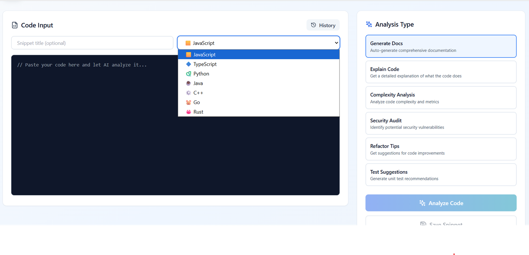Click the sparkle icon on Analyze Code
This screenshot has width=529, height=255.
click(422, 203)
